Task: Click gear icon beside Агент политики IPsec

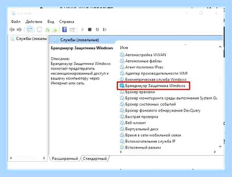Action: pos(122,67)
